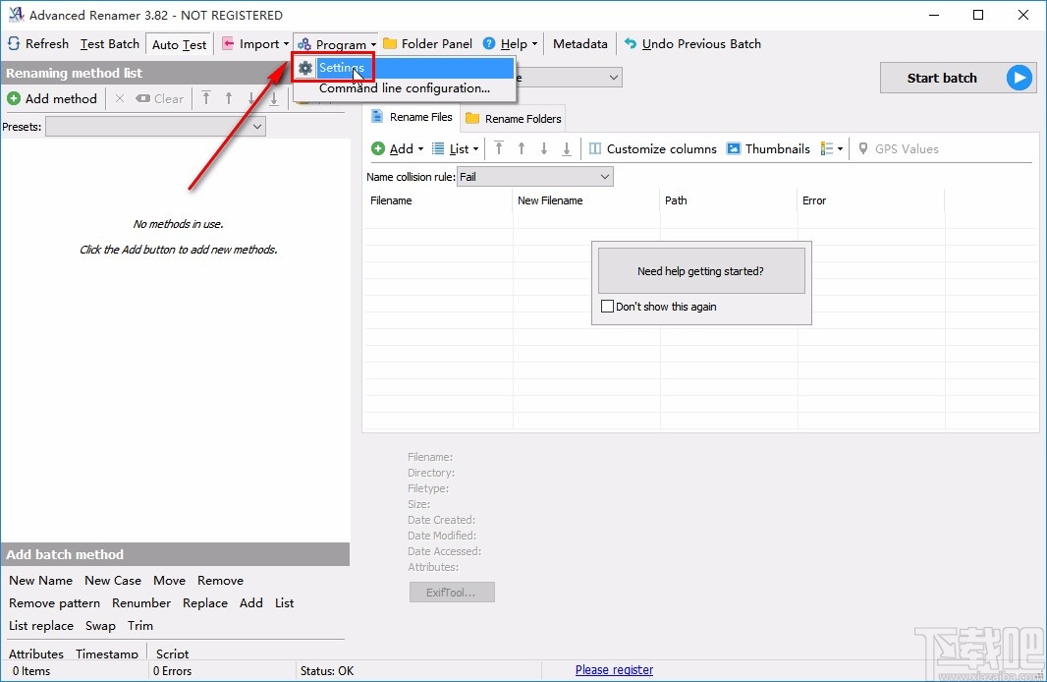Check Don't show this again checkbox
The height and width of the screenshot is (682, 1047).
(x=608, y=307)
